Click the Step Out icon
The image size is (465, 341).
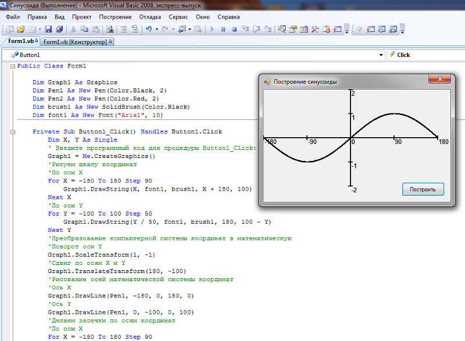point(267,29)
